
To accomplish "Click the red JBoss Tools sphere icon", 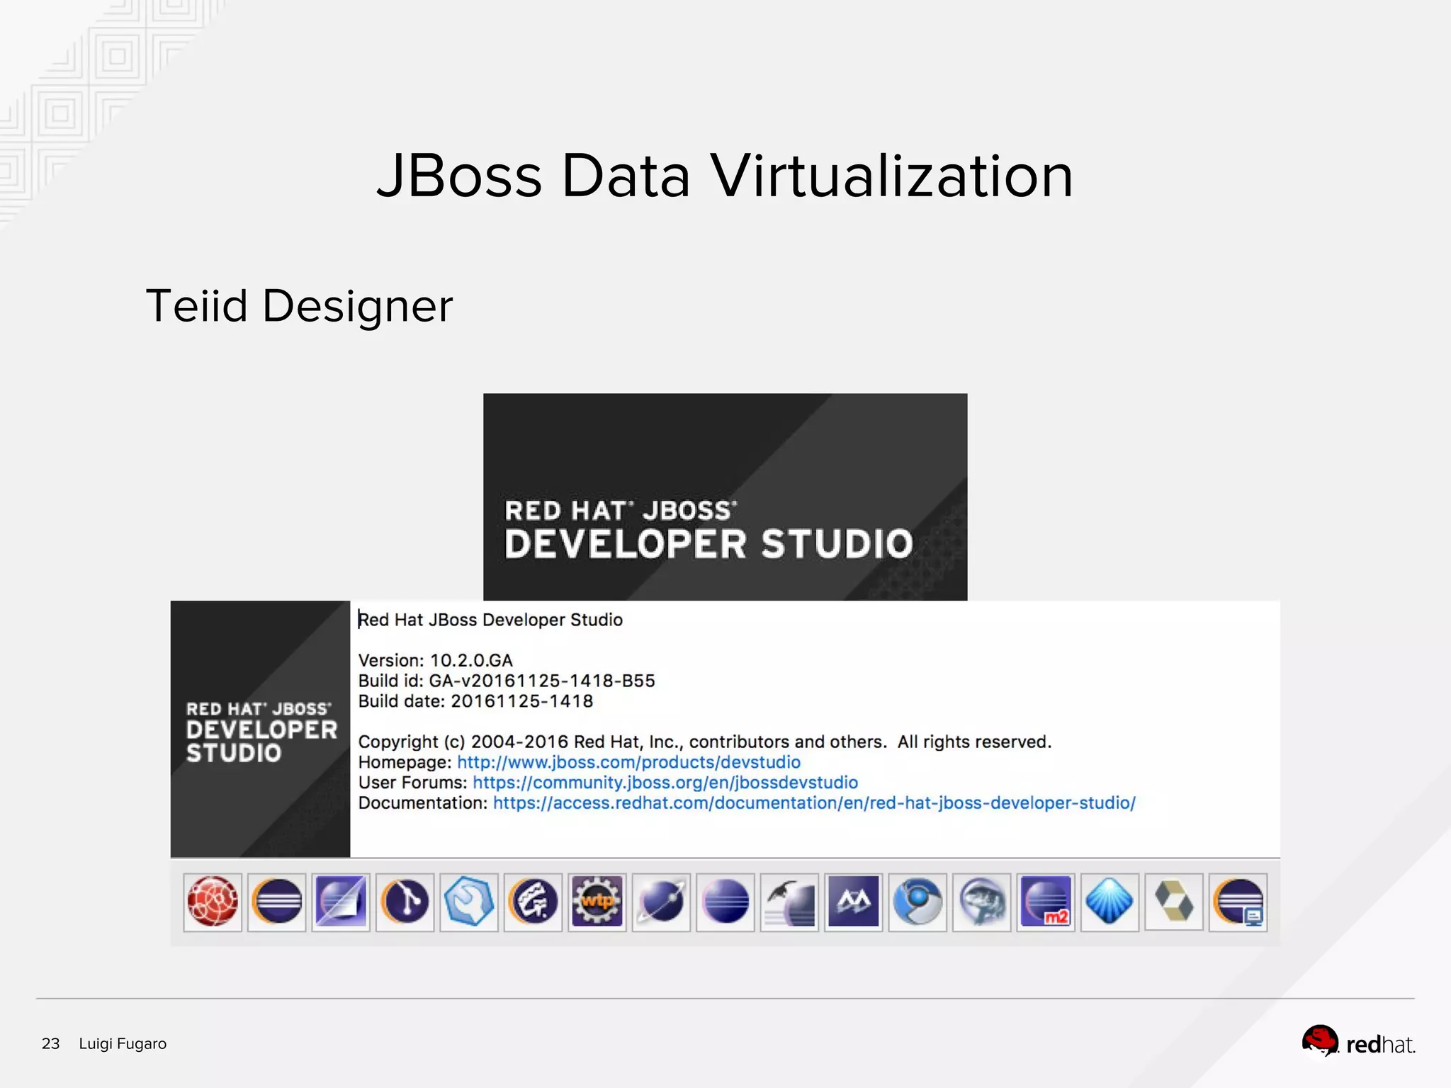I will [x=213, y=902].
